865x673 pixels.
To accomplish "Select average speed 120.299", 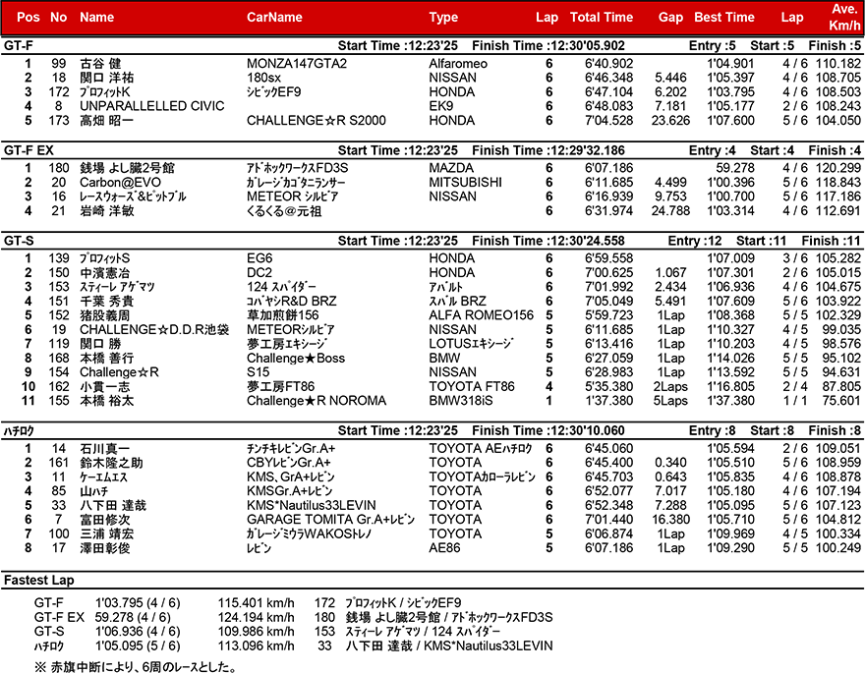I will pos(837,168).
